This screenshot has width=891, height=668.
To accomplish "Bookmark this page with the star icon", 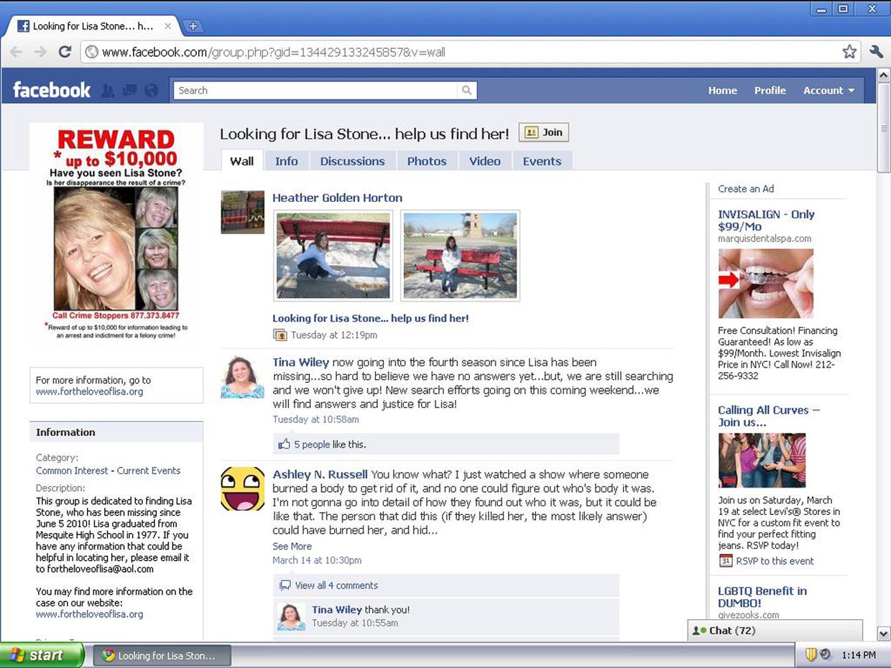I will 849,52.
